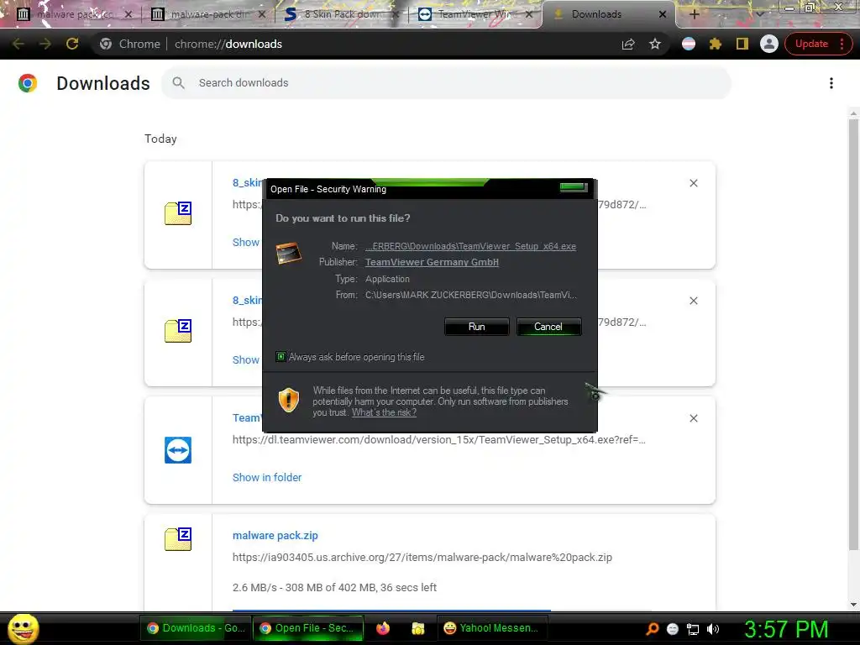Click the second 8_skin zip file icon
The width and height of the screenshot is (860, 645).
[x=178, y=331]
